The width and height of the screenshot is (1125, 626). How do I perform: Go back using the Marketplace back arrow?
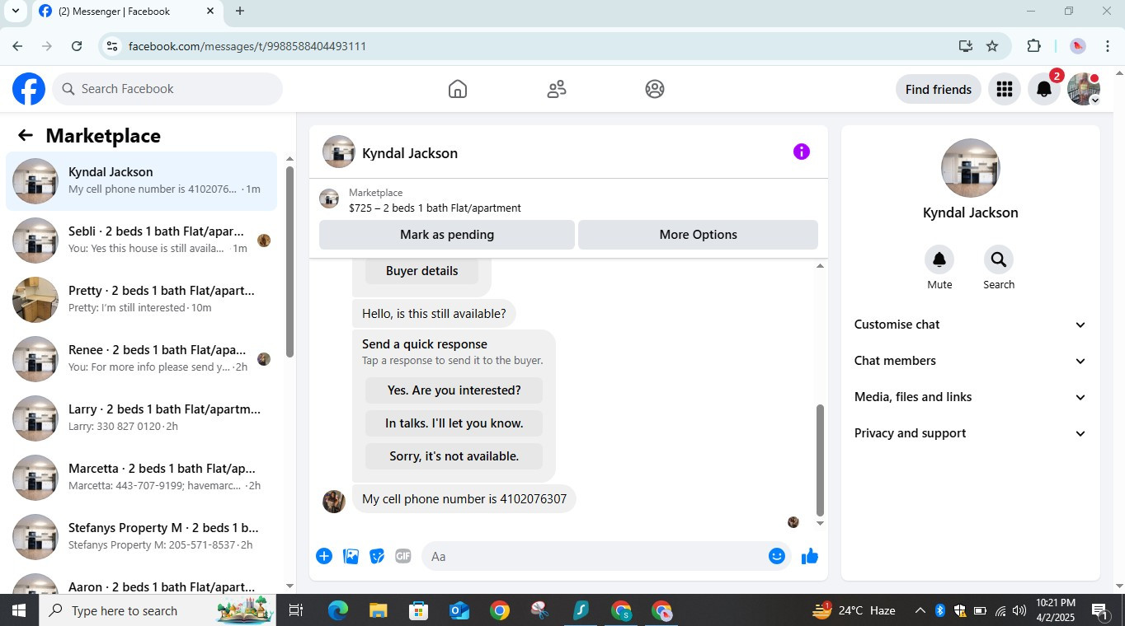(x=26, y=136)
